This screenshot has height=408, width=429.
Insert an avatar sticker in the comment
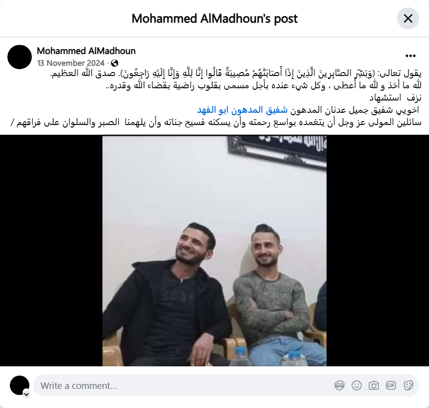click(x=340, y=385)
